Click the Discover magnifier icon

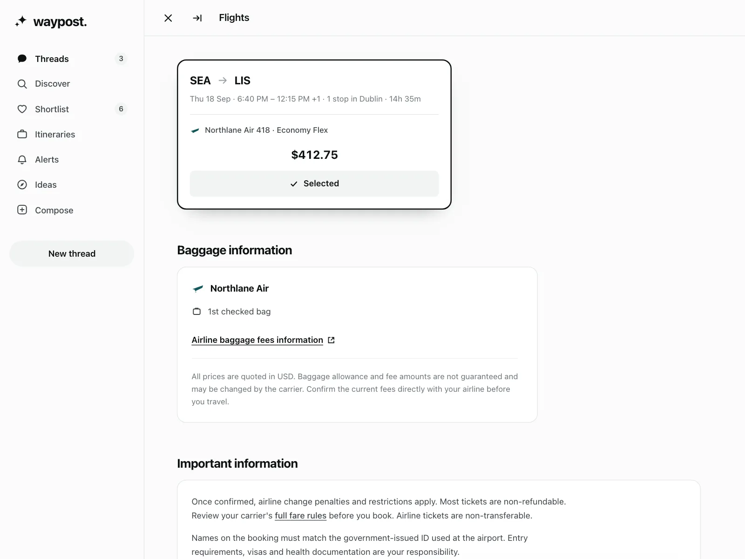(22, 84)
